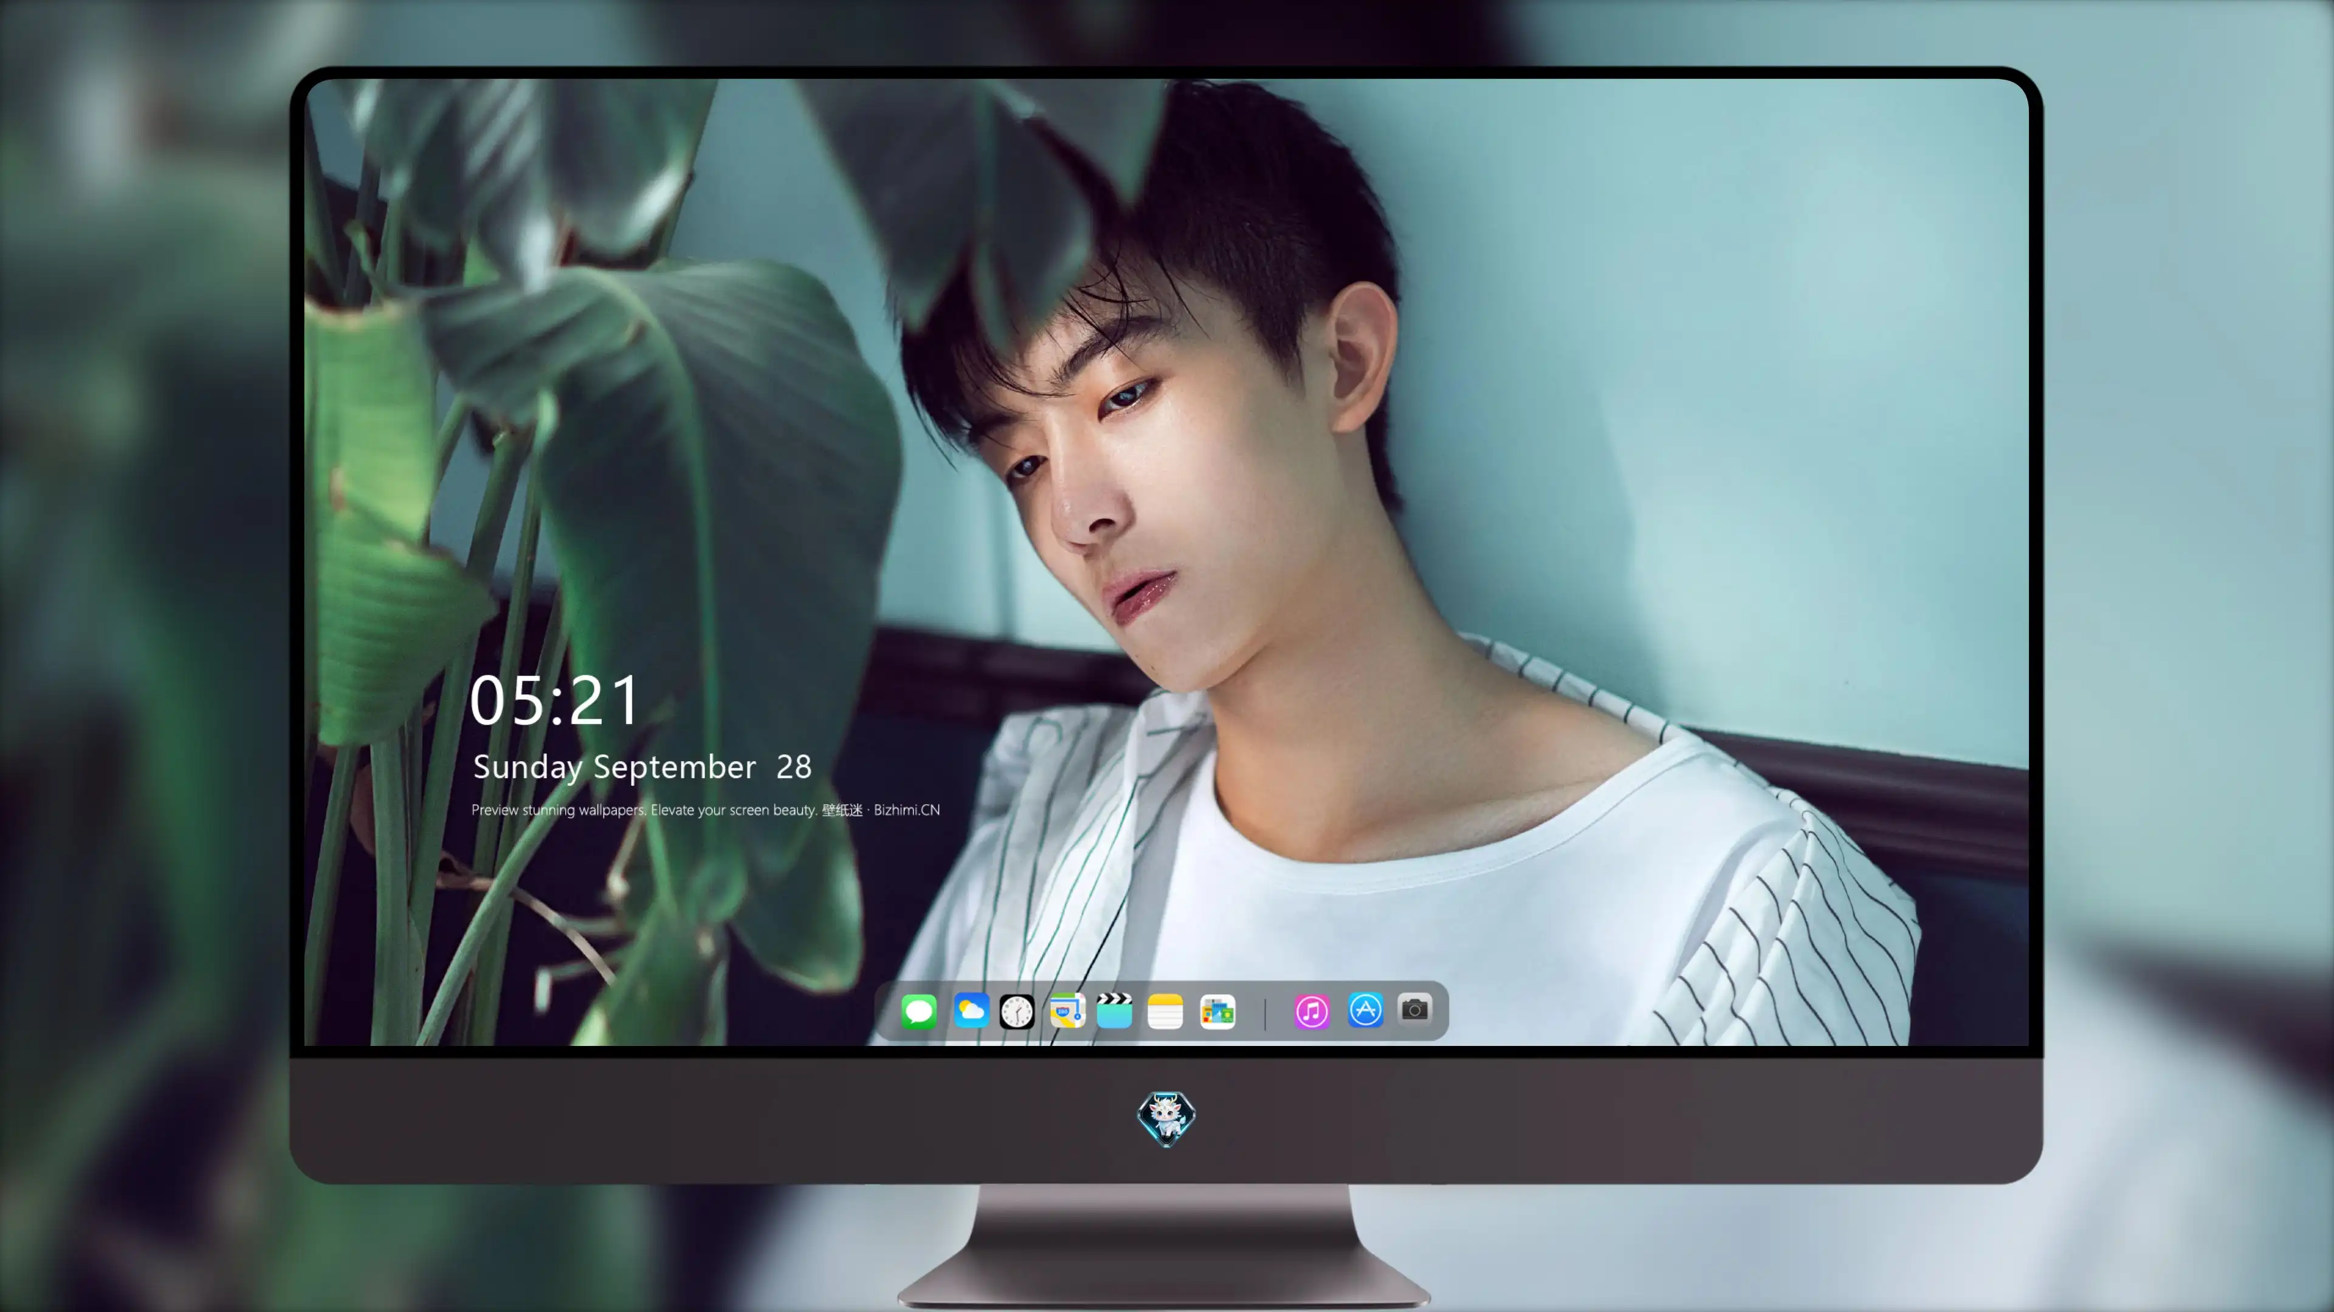Click the dragon mascot logo below screen
This screenshot has width=2334, height=1312.
pos(1166,1118)
